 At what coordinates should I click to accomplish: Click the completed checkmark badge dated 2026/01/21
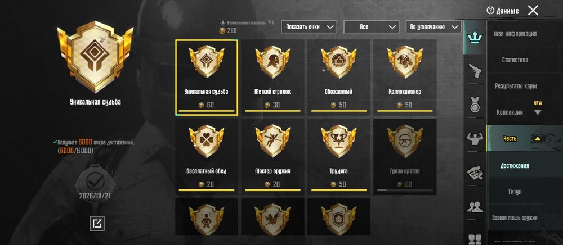[95, 182]
